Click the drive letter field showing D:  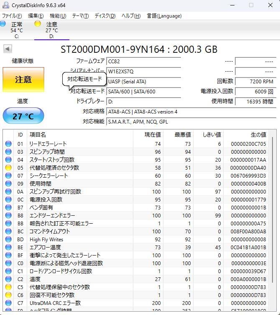(144, 102)
